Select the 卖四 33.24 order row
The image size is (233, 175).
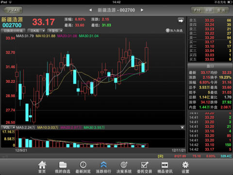click(x=210, y=25)
